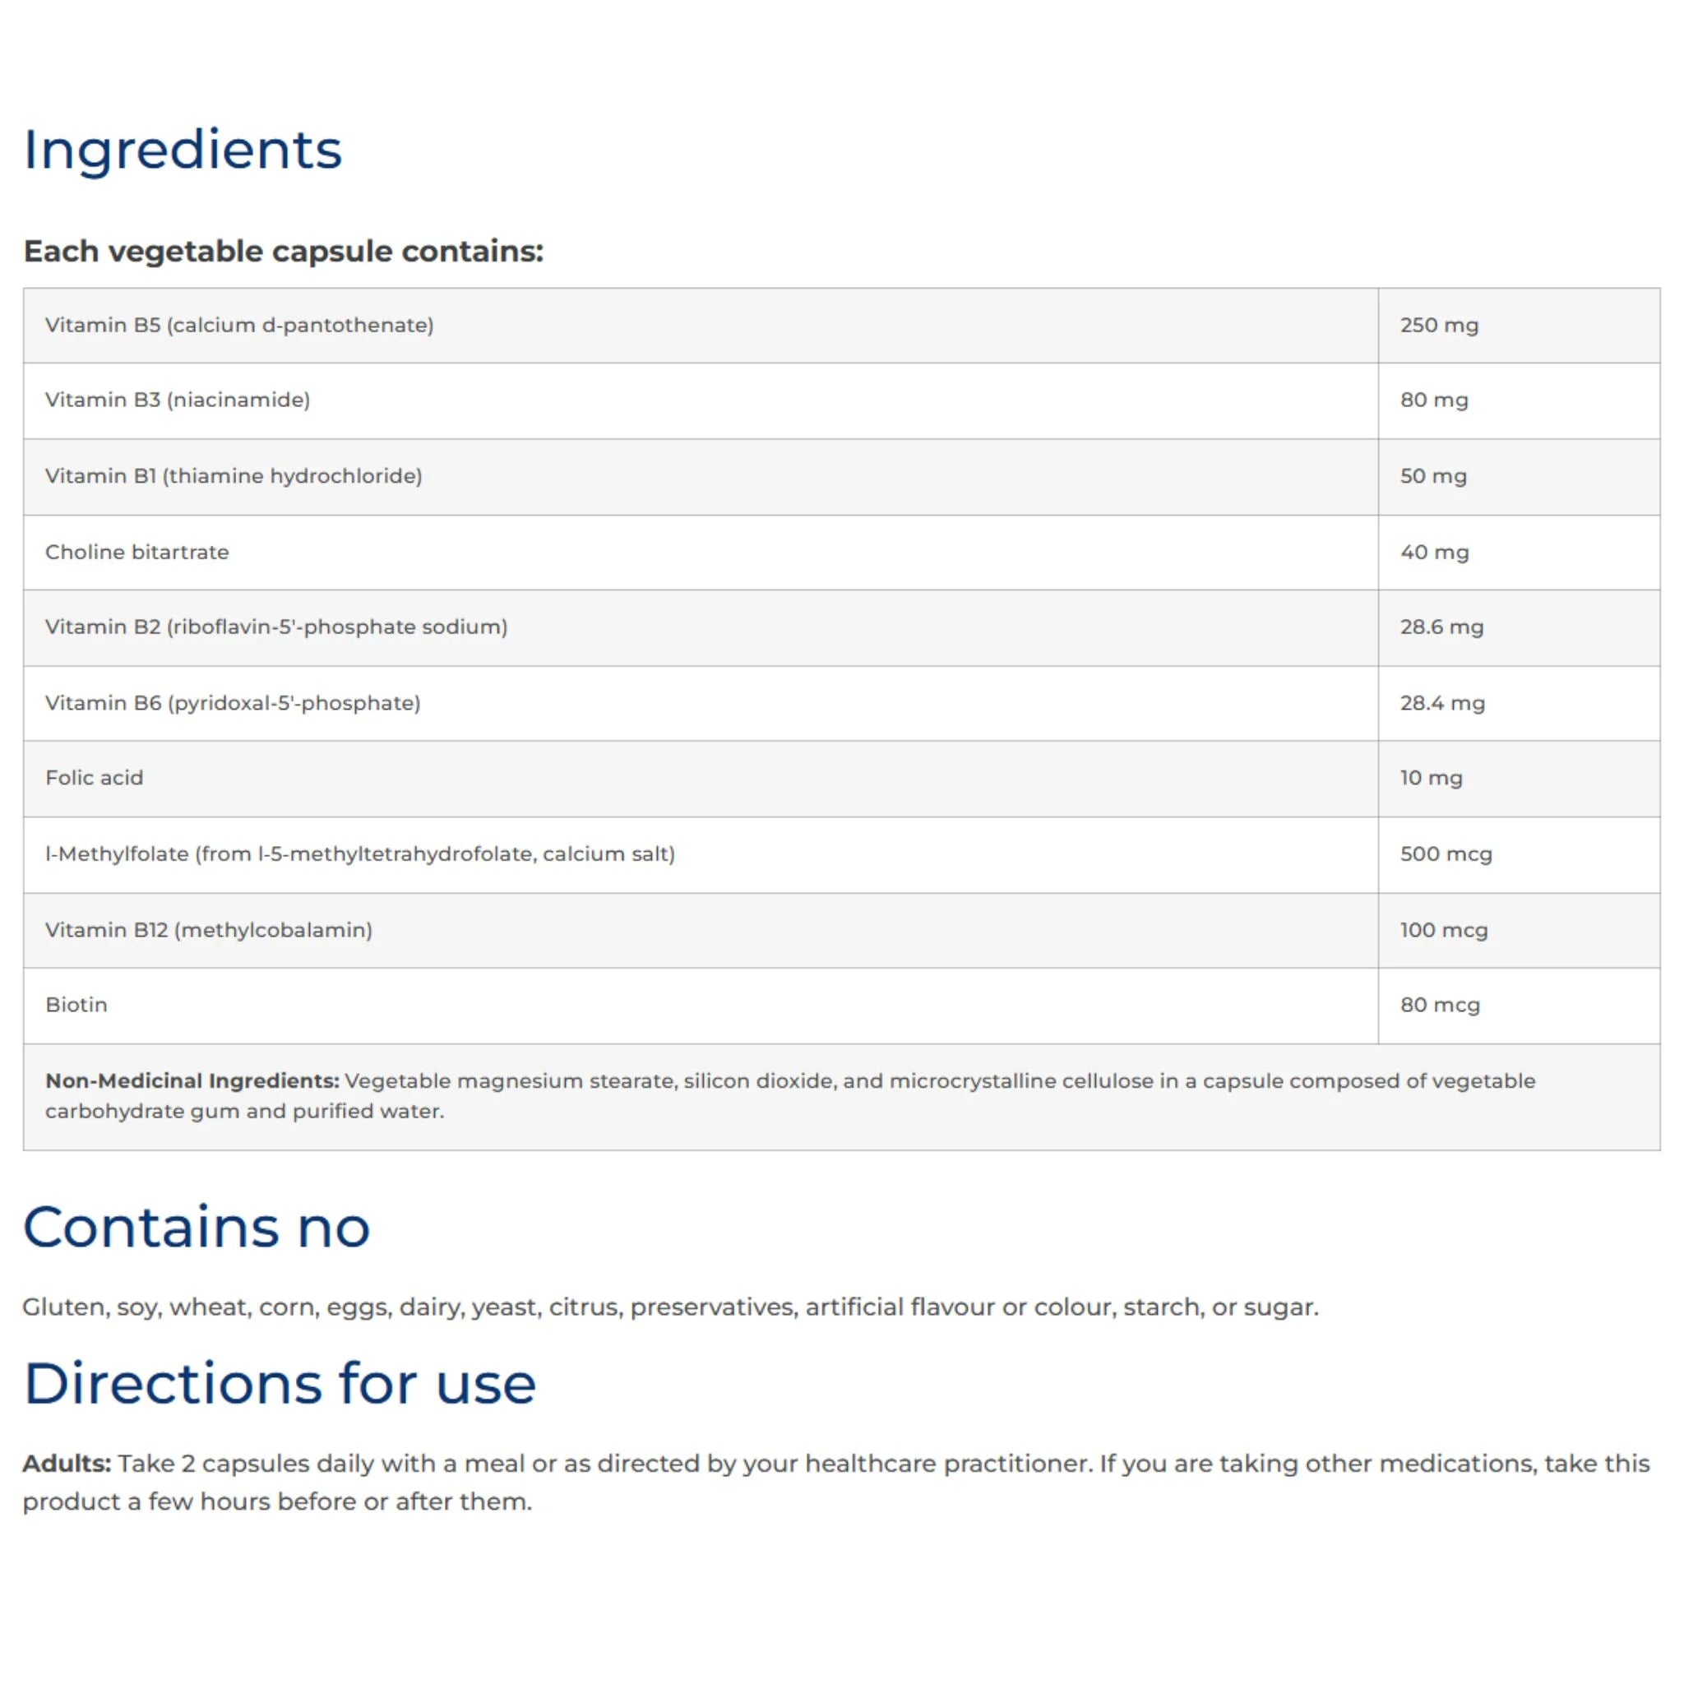
Task: Click the Contains no heading
Action: click(x=197, y=1228)
